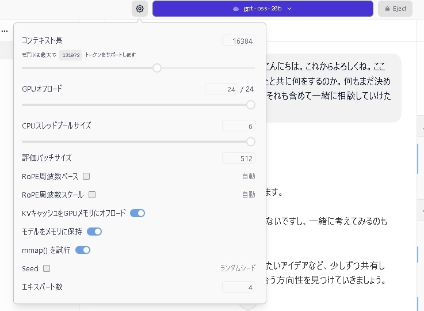Click the CPU thread pool field showing 6
Screen dimensions: 424x311
239,126
